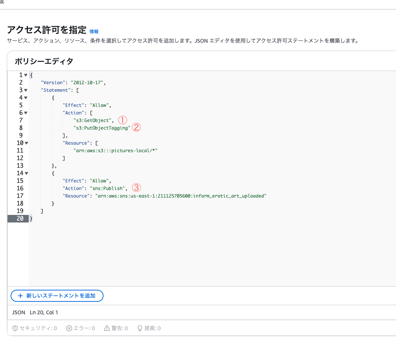The height and width of the screenshot is (346, 396).
Task: Collapse the Action array on line 6
Action: pos(26,113)
